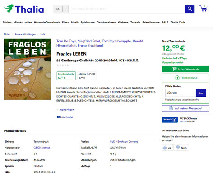Click the Auf meinen Merkzettel button

coord(185,108)
